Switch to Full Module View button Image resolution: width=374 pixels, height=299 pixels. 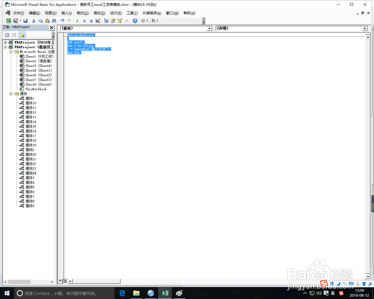click(65, 281)
